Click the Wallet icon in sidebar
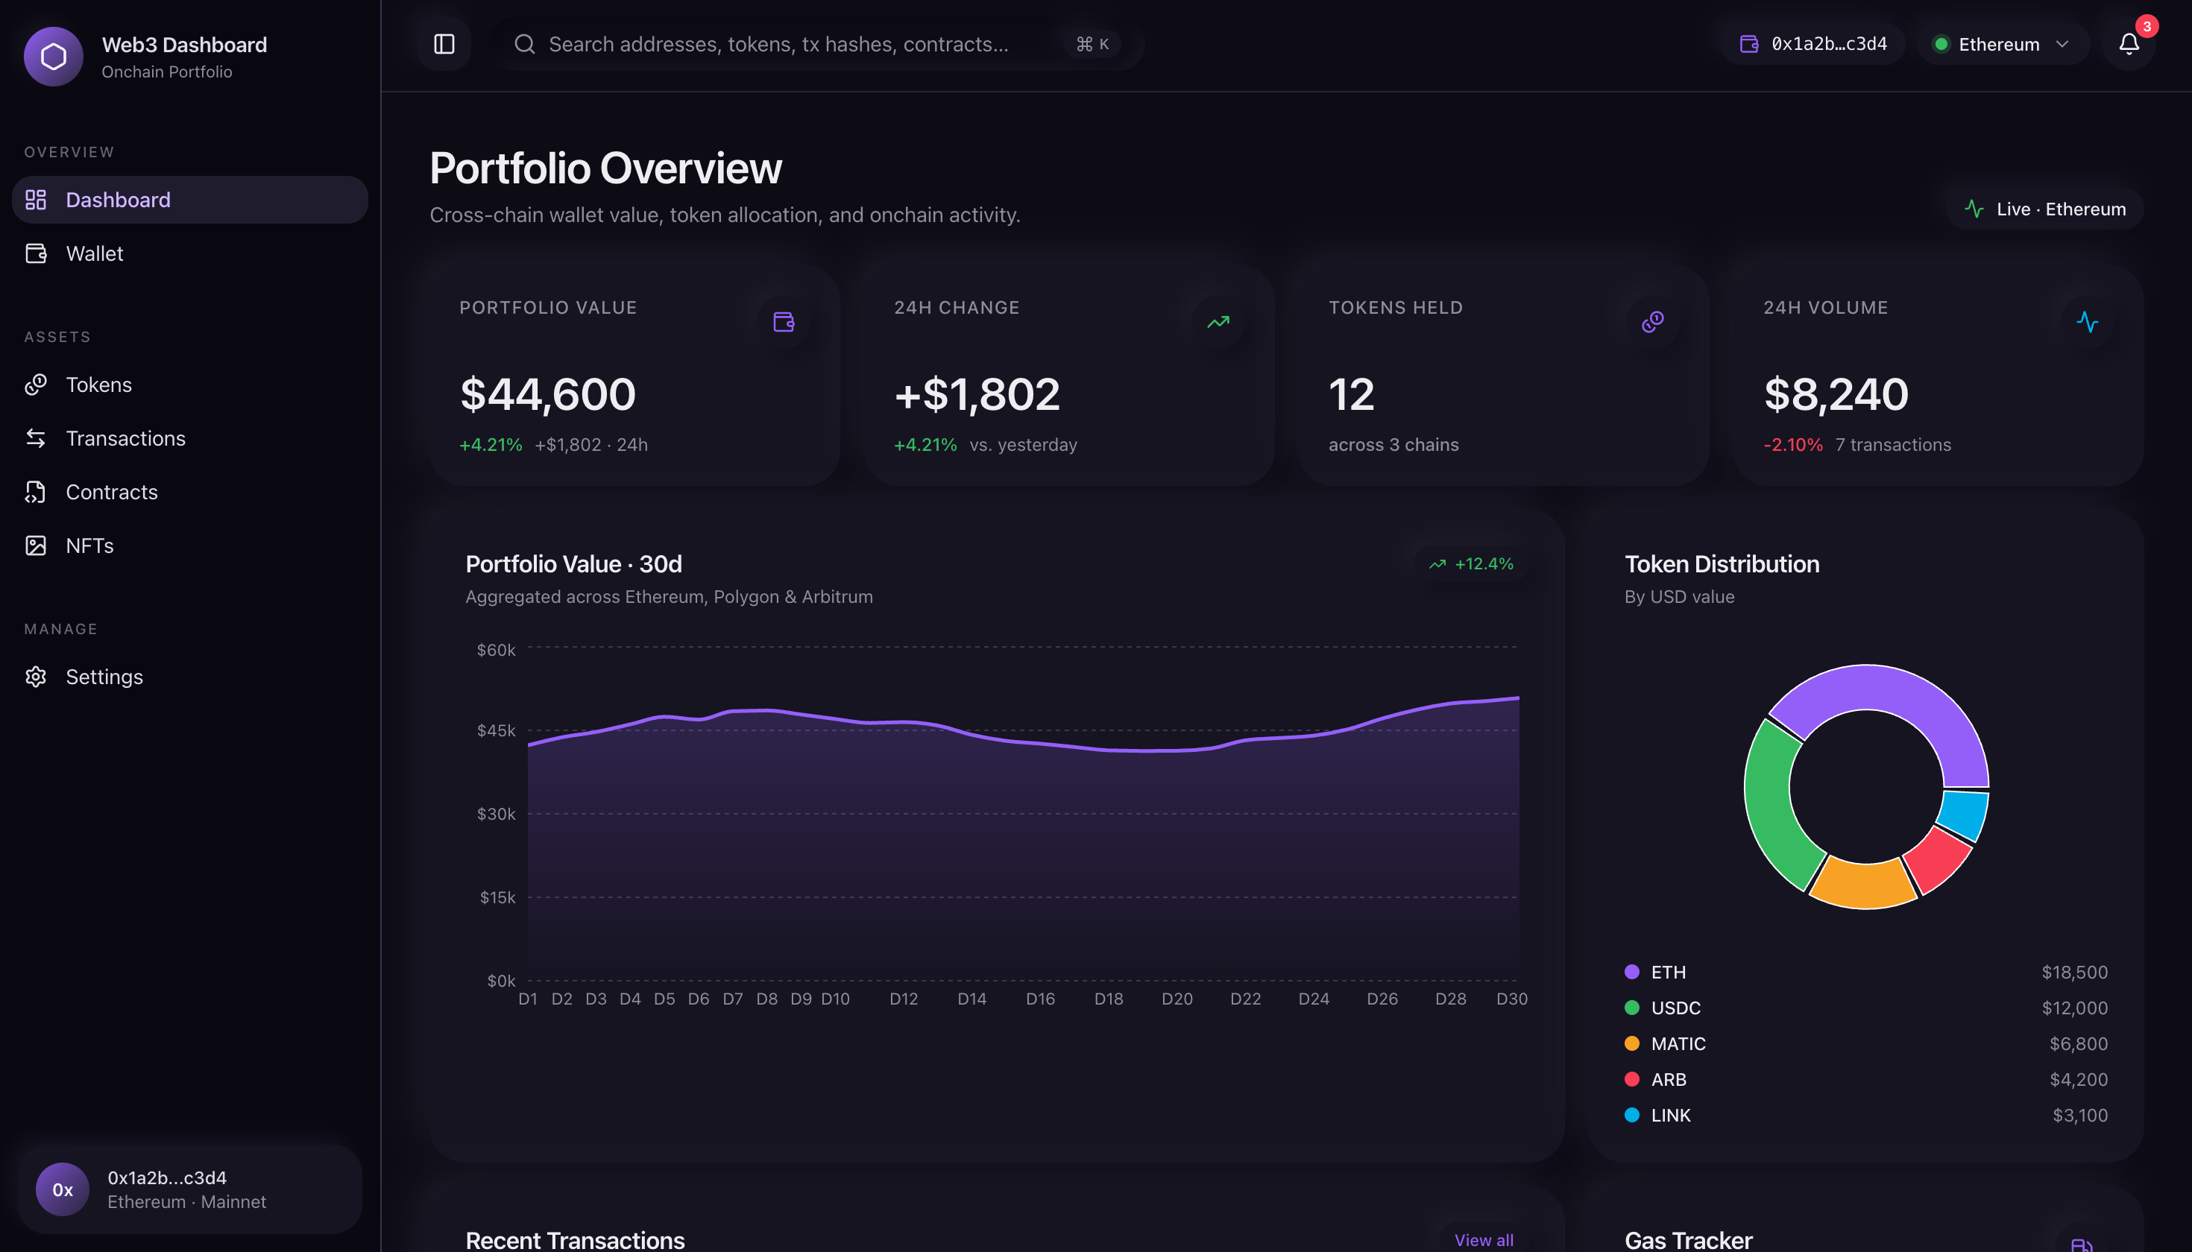This screenshot has width=2192, height=1252. click(36, 253)
